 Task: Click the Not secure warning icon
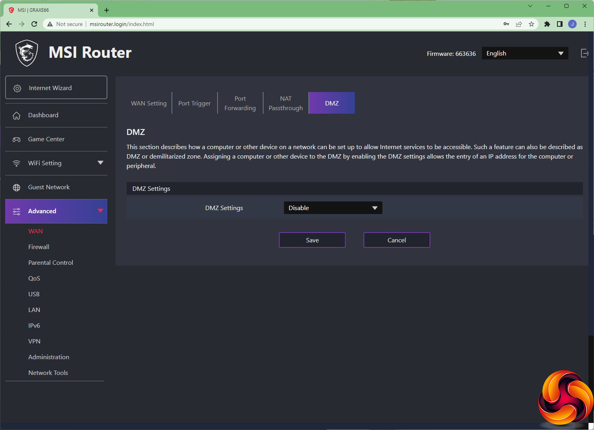point(50,24)
